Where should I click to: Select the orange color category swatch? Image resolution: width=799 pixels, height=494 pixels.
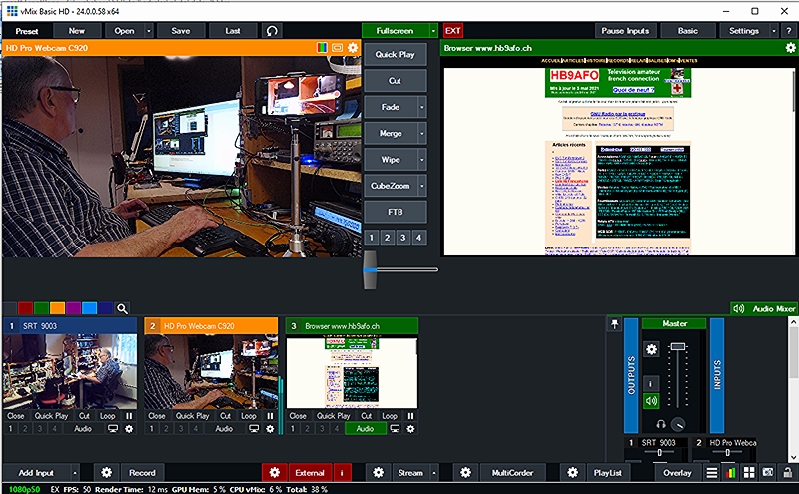57,309
